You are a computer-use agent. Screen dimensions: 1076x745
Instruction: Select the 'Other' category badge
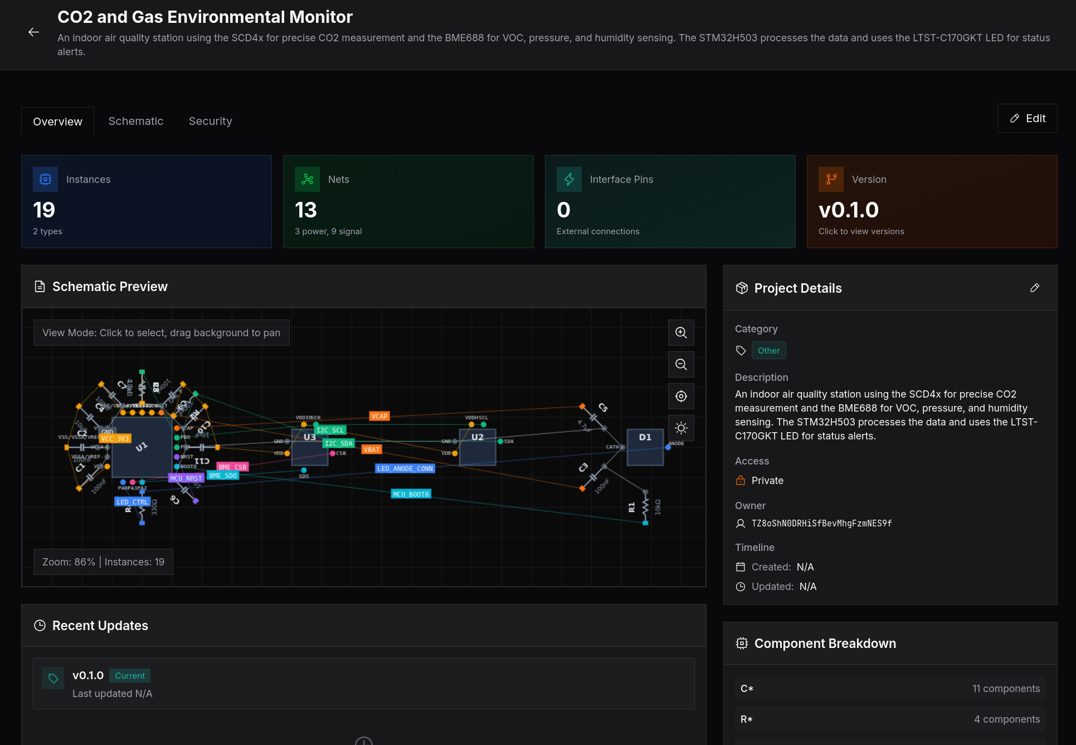point(769,350)
